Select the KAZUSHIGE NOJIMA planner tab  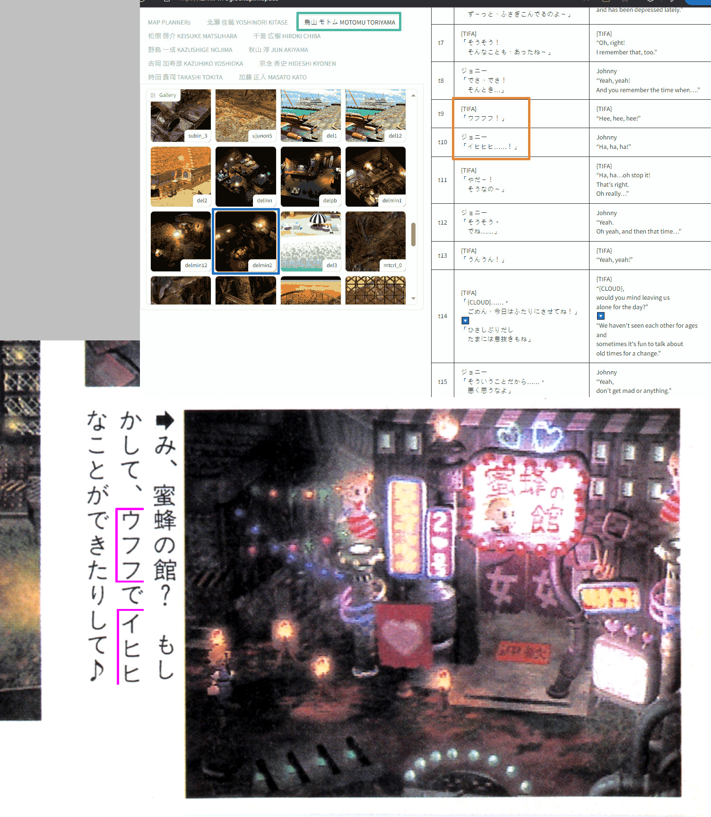190,50
